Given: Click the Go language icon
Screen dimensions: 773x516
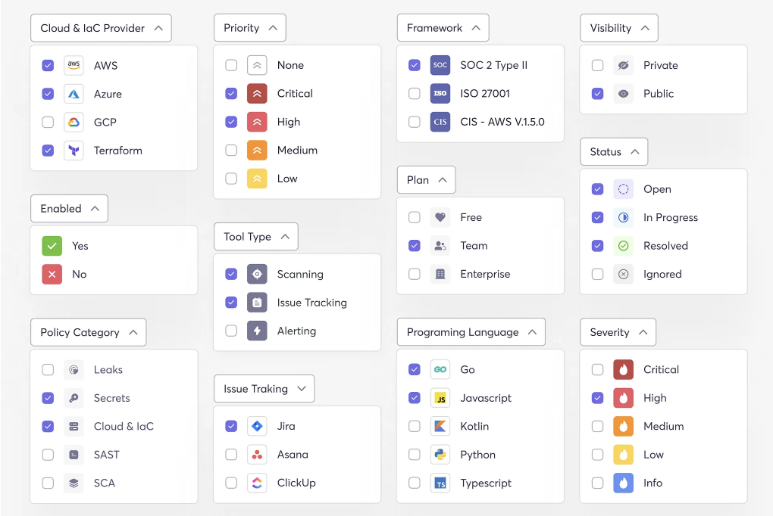Looking at the screenshot, I should [440, 369].
